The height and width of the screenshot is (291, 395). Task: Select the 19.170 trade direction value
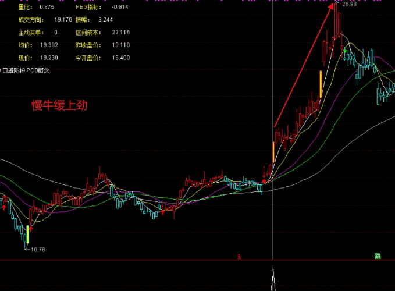tap(63, 20)
